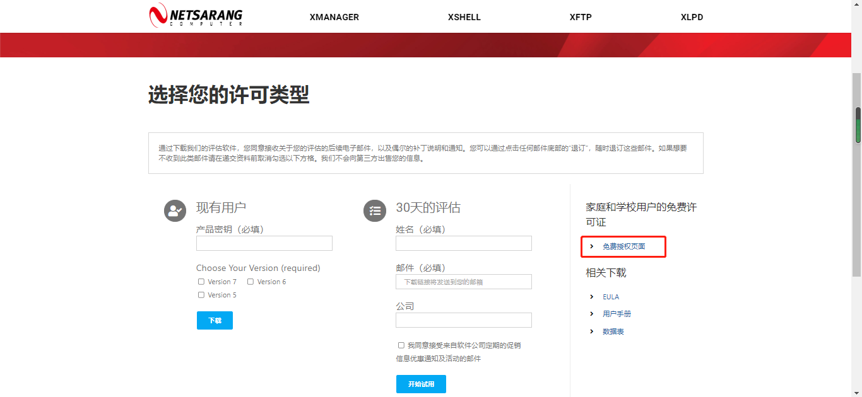This screenshot has width=862, height=397.
Task: Focus the 公司 input field
Action: tap(464, 320)
